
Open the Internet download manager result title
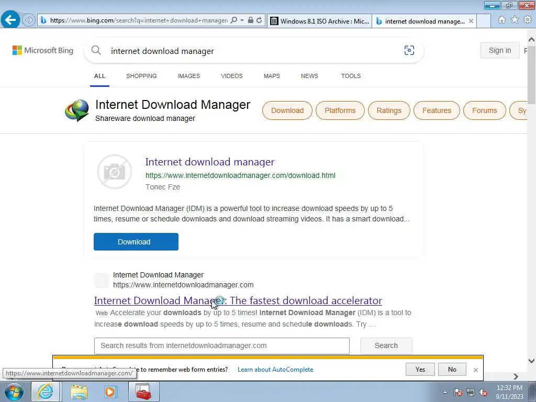210,162
